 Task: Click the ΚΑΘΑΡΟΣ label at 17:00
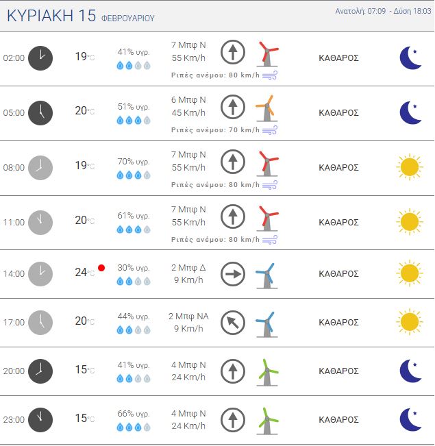pos(339,322)
